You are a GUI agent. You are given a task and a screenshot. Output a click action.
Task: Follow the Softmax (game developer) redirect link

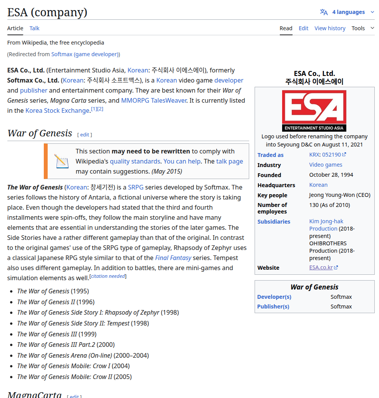click(85, 54)
